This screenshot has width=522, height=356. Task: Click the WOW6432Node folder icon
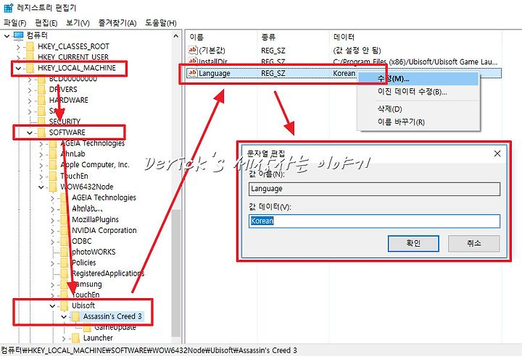pyautogui.click(x=53, y=187)
